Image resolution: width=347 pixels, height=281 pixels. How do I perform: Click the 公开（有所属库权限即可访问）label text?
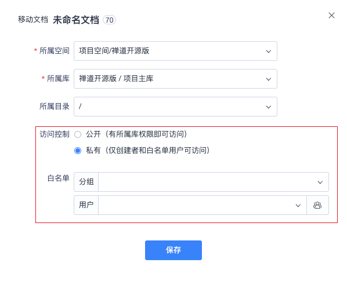pyautogui.click(x=136, y=134)
